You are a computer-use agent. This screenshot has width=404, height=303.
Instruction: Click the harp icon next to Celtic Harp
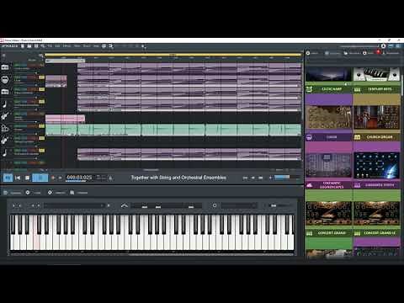click(x=309, y=89)
